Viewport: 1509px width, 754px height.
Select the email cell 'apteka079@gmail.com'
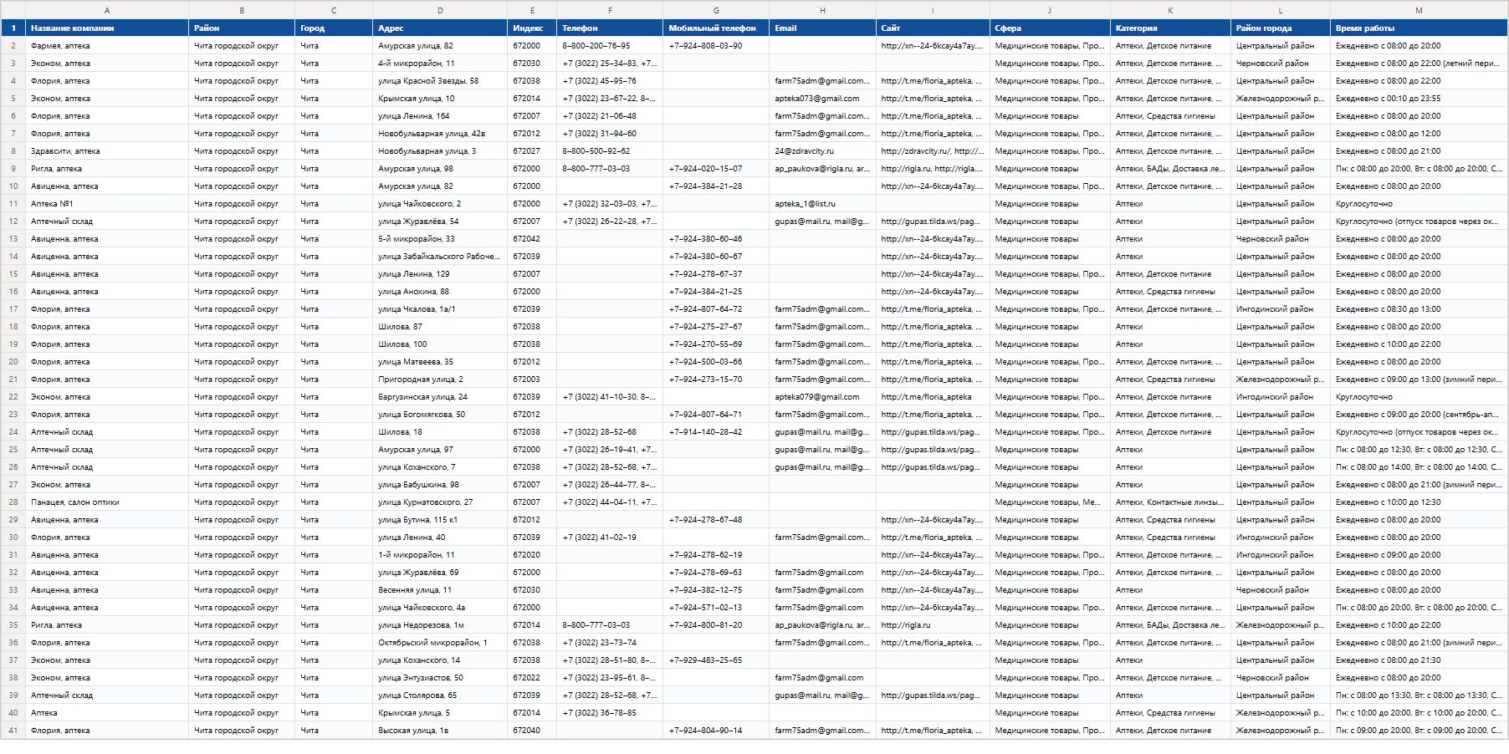pyautogui.click(x=822, y=397)
